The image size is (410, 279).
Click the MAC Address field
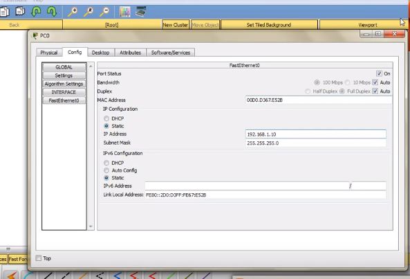pos(319,100)
